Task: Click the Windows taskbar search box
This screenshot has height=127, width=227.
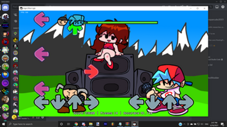Action: [32, 124]
